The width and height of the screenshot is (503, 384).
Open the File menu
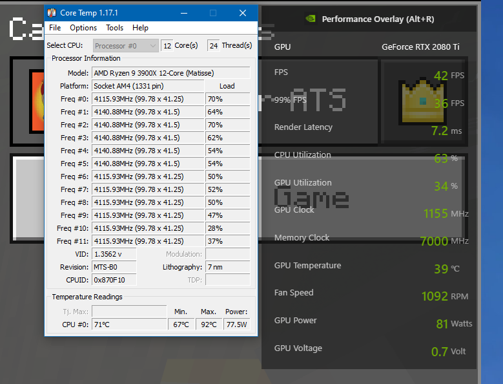click(x=55, y=28)
